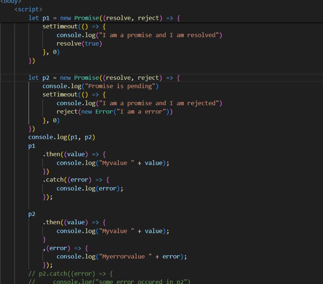323x284 pixels.
Task: Click the ,(error) => { line
Action: [65, 248]
